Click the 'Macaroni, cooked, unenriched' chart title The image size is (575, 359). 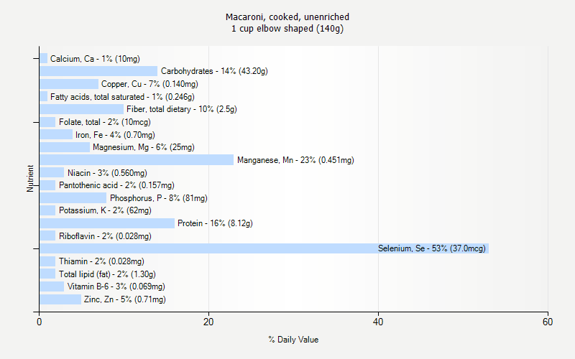tap(287, 17)
